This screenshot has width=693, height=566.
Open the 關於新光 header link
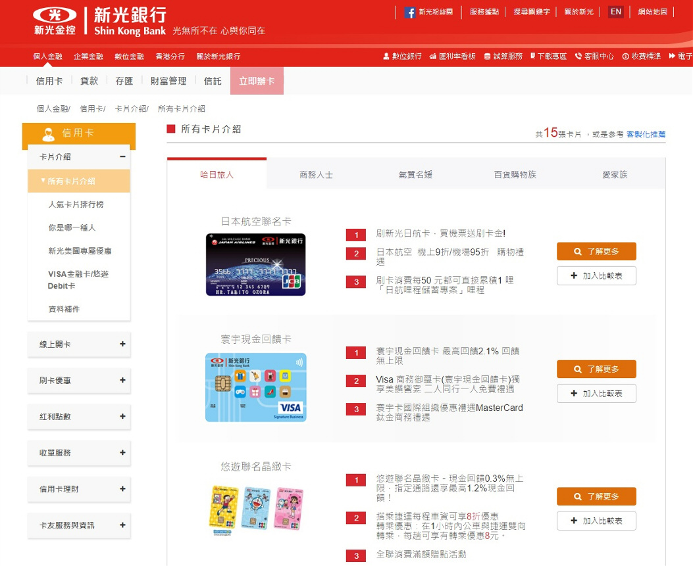click(579, 12)
